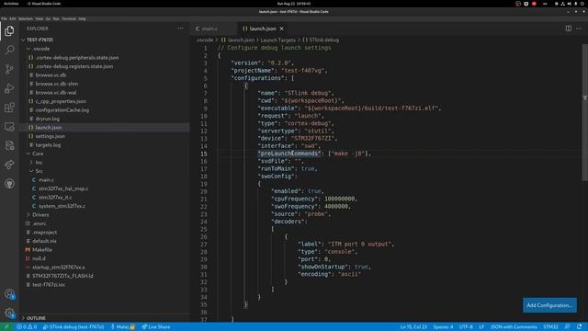The width and height of the screenshot is (588, 331).
Task: Open test-f767zi.ioc file
Action: click(49, 284)
